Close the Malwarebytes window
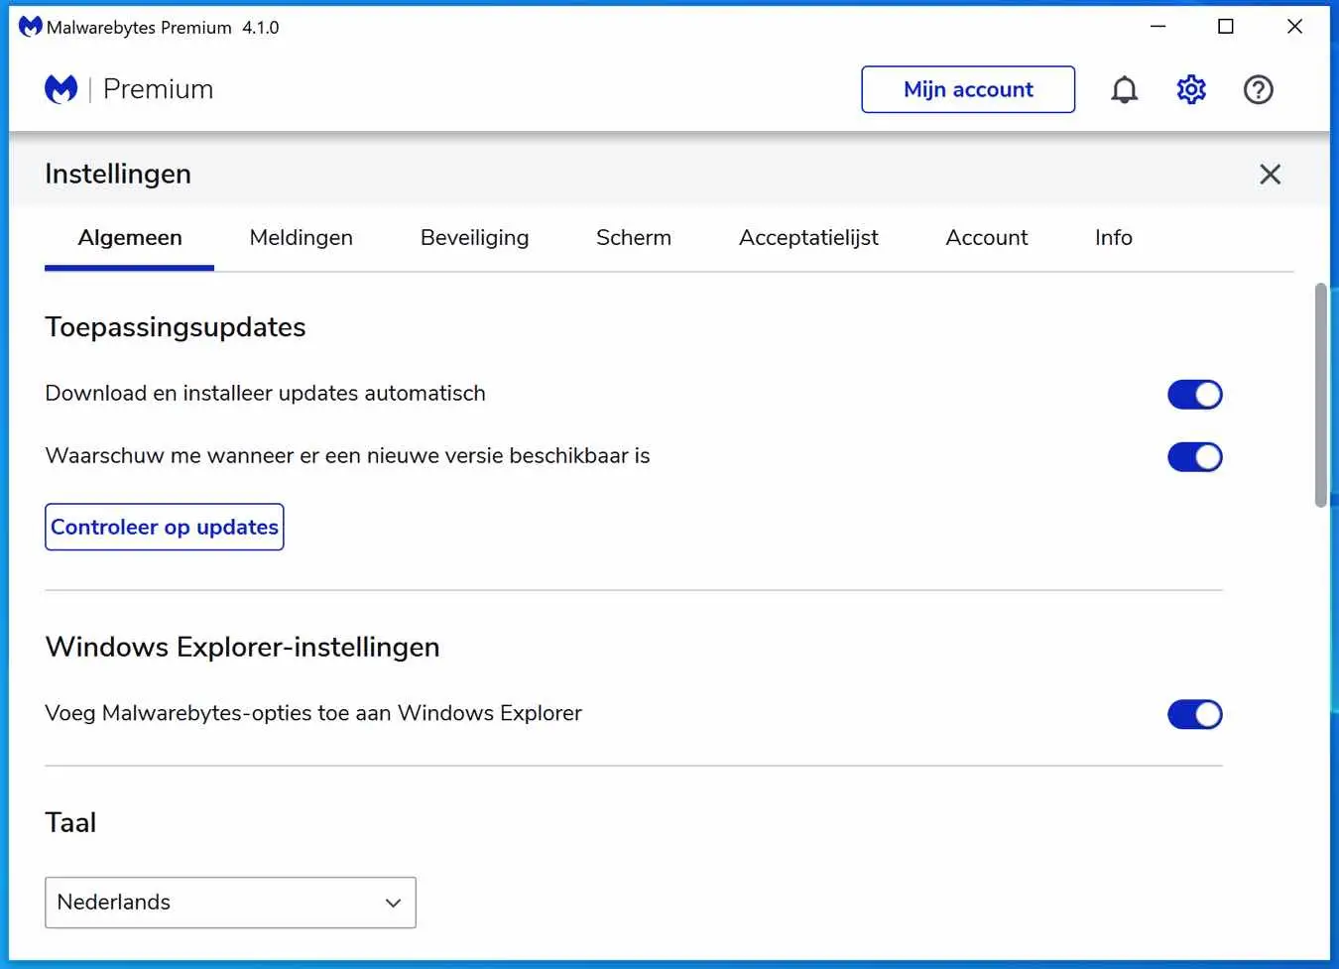 (x=1294, y=27)
